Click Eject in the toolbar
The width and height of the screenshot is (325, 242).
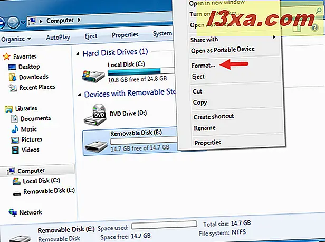(91, 36)
